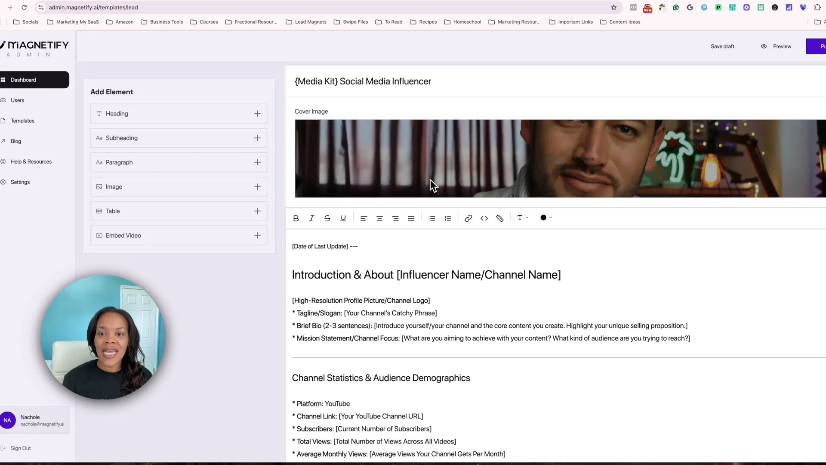826x465 pixels.
Task: Click the Channel Statistics & Audience Demographics heading
Action: click(381, 378)
